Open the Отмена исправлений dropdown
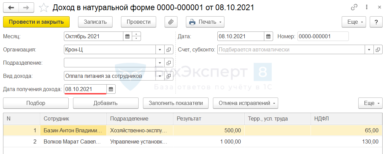Viewport: 387px width, 154px height. point(246,103)
